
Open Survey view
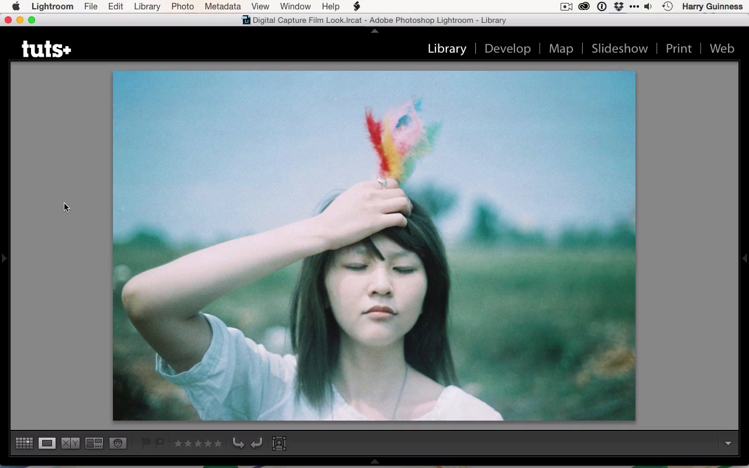94,443
